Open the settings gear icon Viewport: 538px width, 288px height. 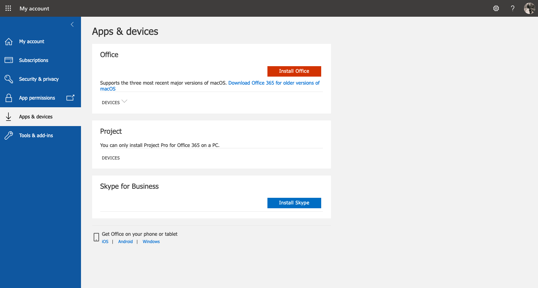click(496, 8)
